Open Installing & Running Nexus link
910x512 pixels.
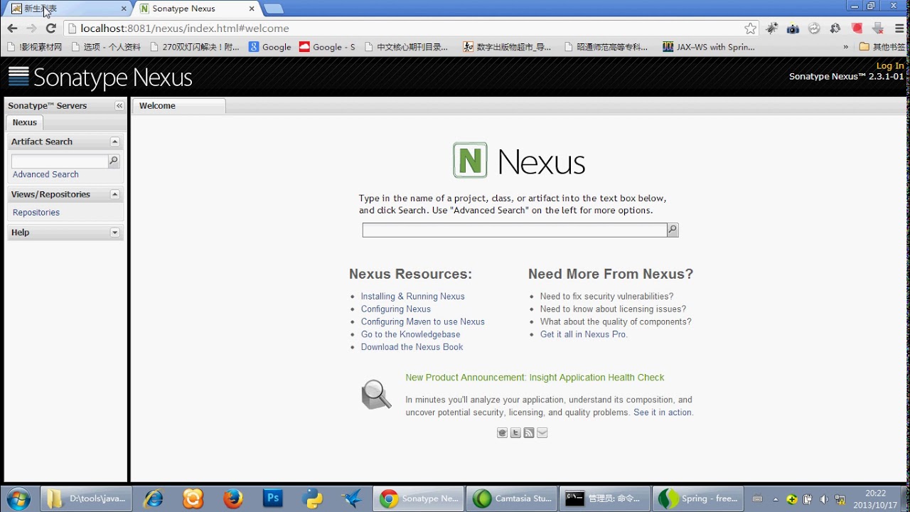(x=412, y=297)
